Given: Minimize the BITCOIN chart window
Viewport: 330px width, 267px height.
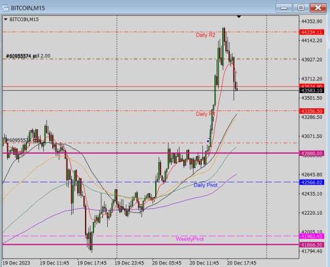Looking at the screenshot, I should tap(284, 8).
